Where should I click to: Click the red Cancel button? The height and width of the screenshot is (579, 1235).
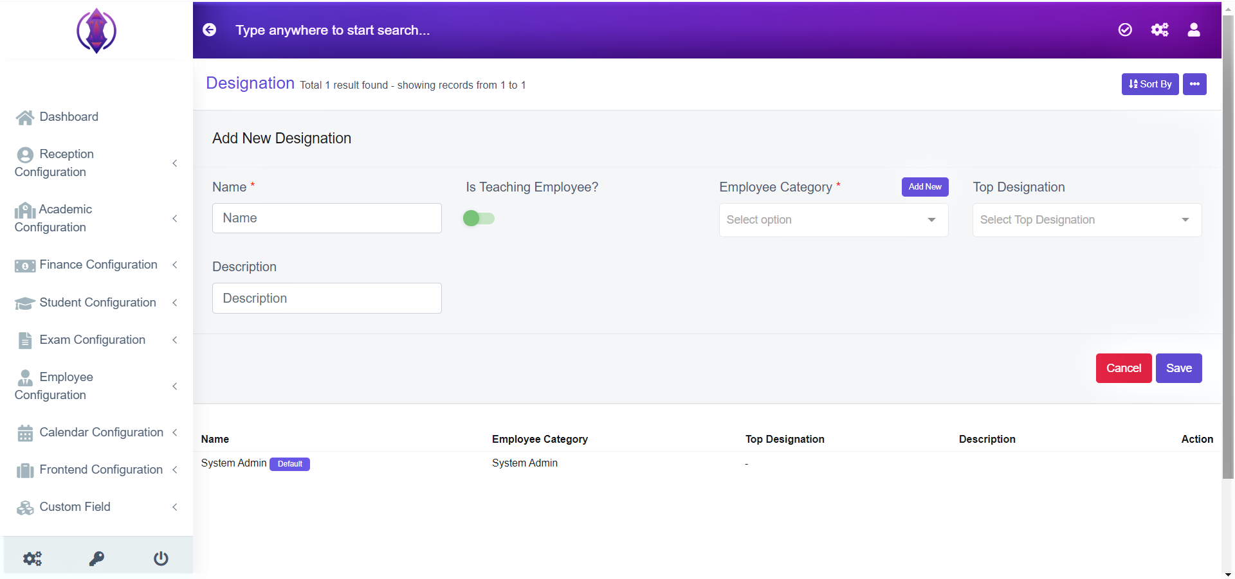pos(1124,368)
